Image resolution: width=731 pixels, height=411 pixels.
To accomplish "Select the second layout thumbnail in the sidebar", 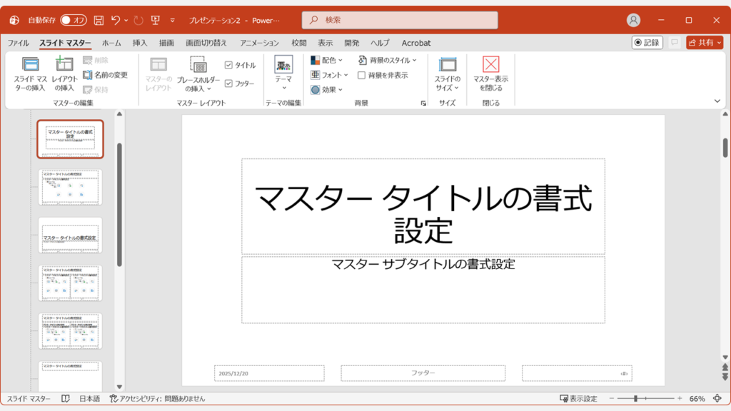I will [70, 187].
